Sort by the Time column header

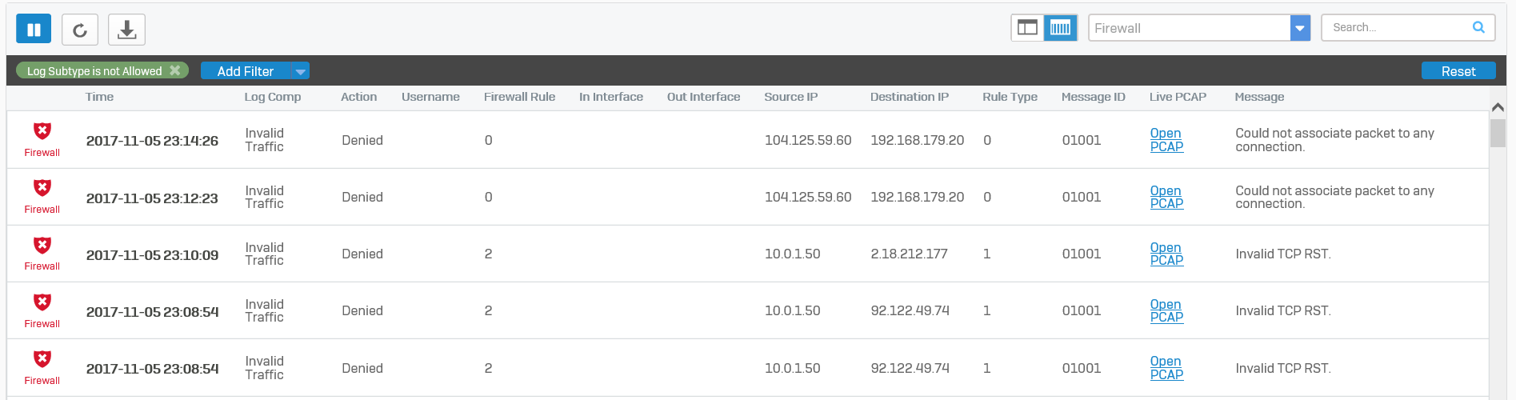pyautogui.click(x=99, y=97)
